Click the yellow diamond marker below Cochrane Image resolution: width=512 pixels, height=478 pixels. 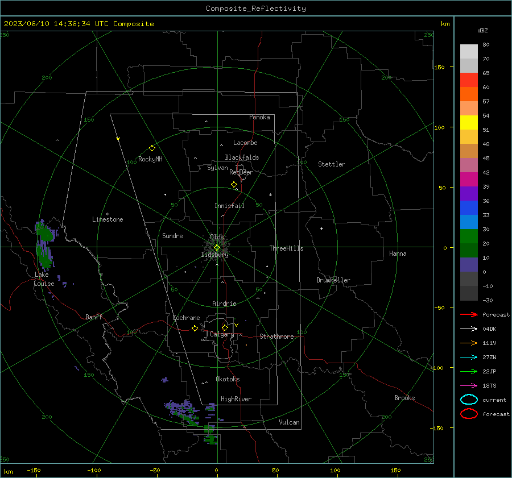tap(195, 329)
